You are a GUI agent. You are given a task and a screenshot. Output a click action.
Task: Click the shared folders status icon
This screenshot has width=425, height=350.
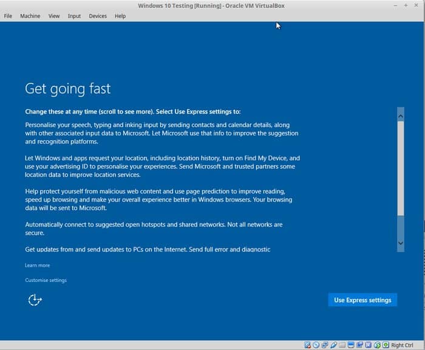[342, 345]
